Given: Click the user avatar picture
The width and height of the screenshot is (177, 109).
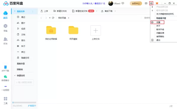Looking at the screenshot, I should coord(111,4).
